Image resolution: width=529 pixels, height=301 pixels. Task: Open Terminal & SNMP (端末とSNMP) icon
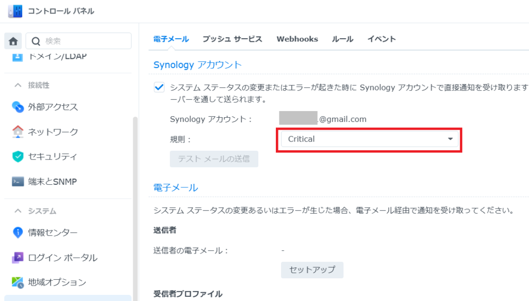18,182
